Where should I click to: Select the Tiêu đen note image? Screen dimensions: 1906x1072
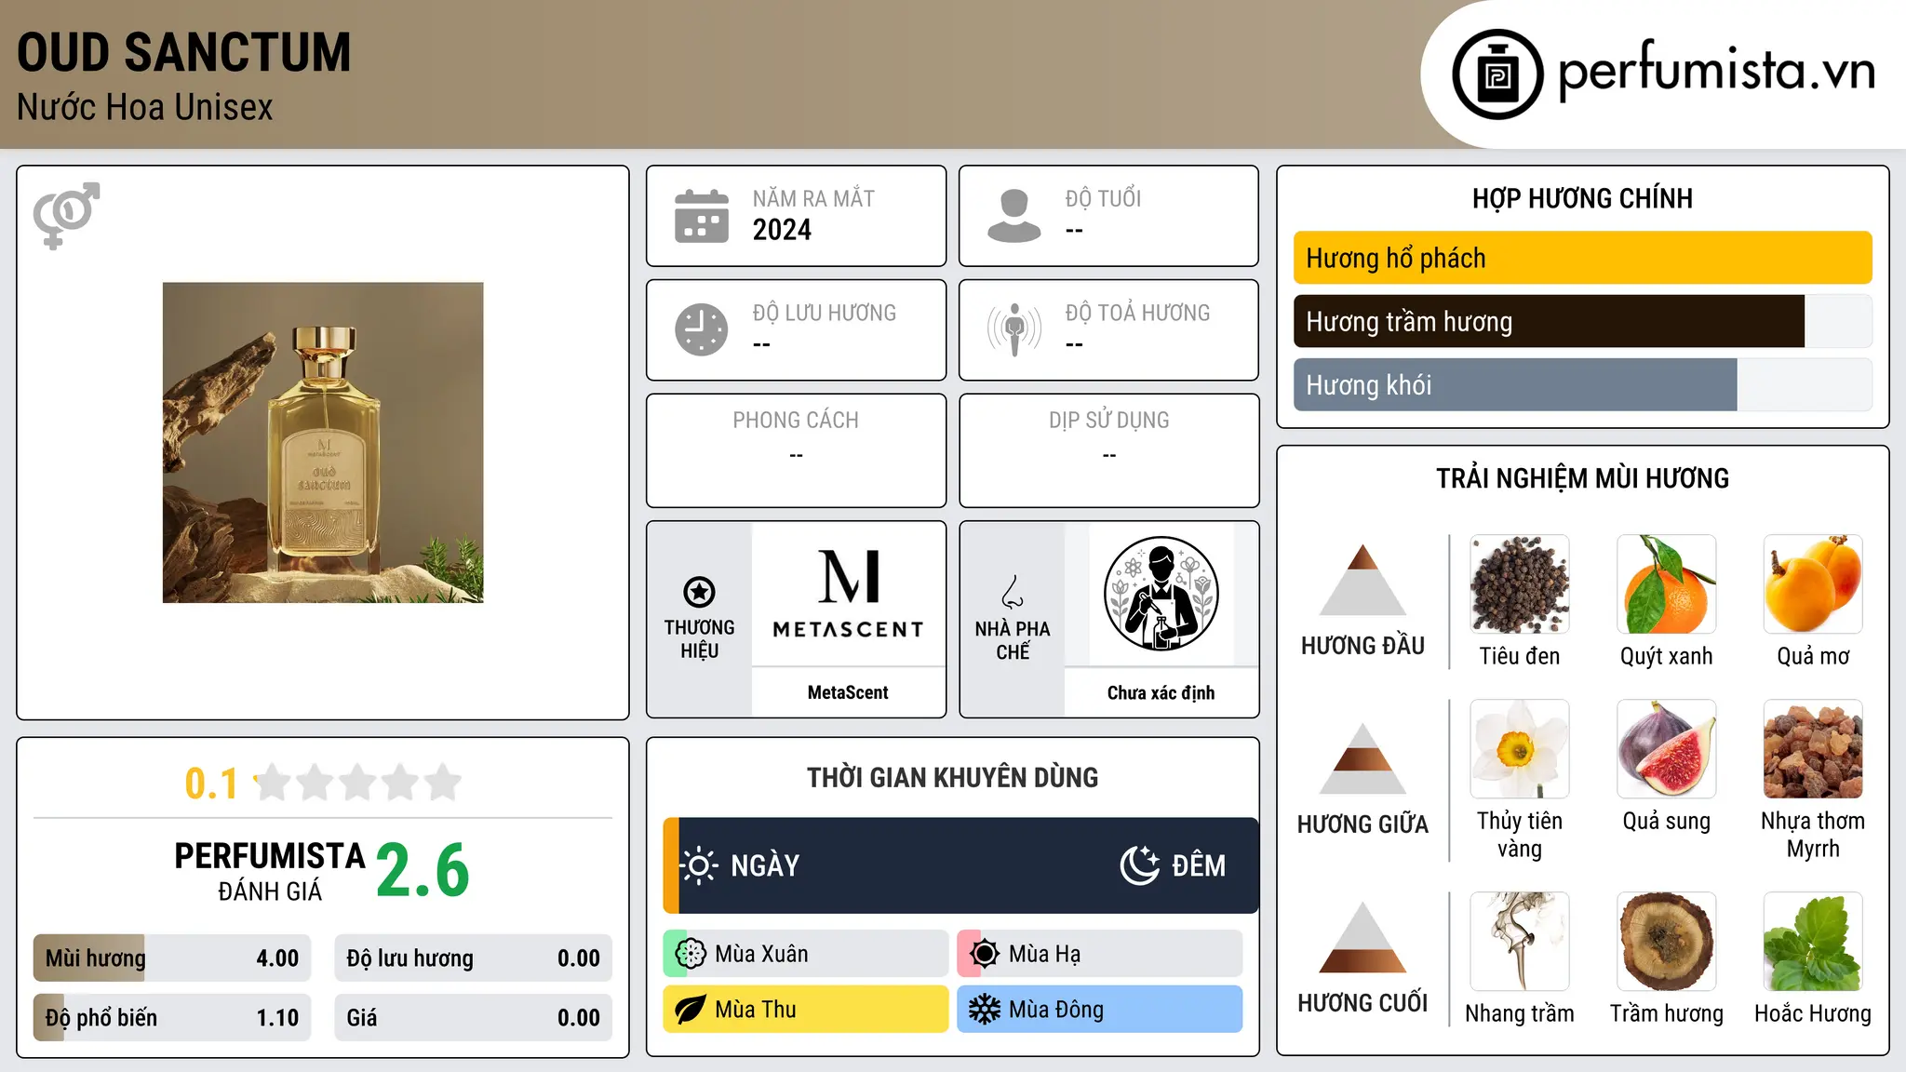1520,584
